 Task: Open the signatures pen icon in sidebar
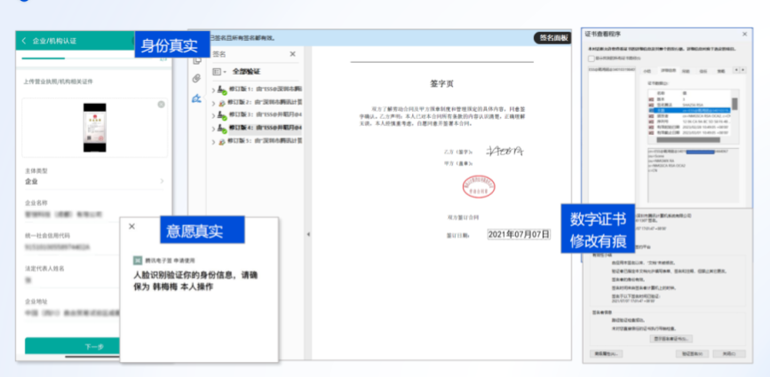(196, 98)
